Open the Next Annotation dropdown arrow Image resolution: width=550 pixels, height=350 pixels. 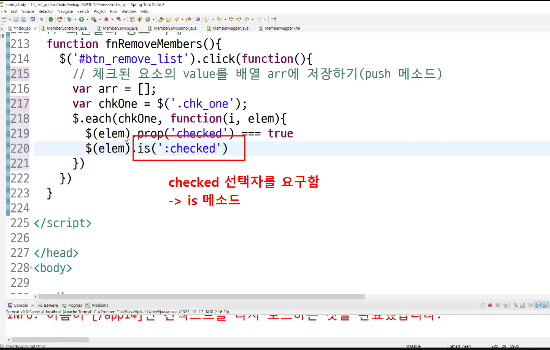click(x=212, y=19)
